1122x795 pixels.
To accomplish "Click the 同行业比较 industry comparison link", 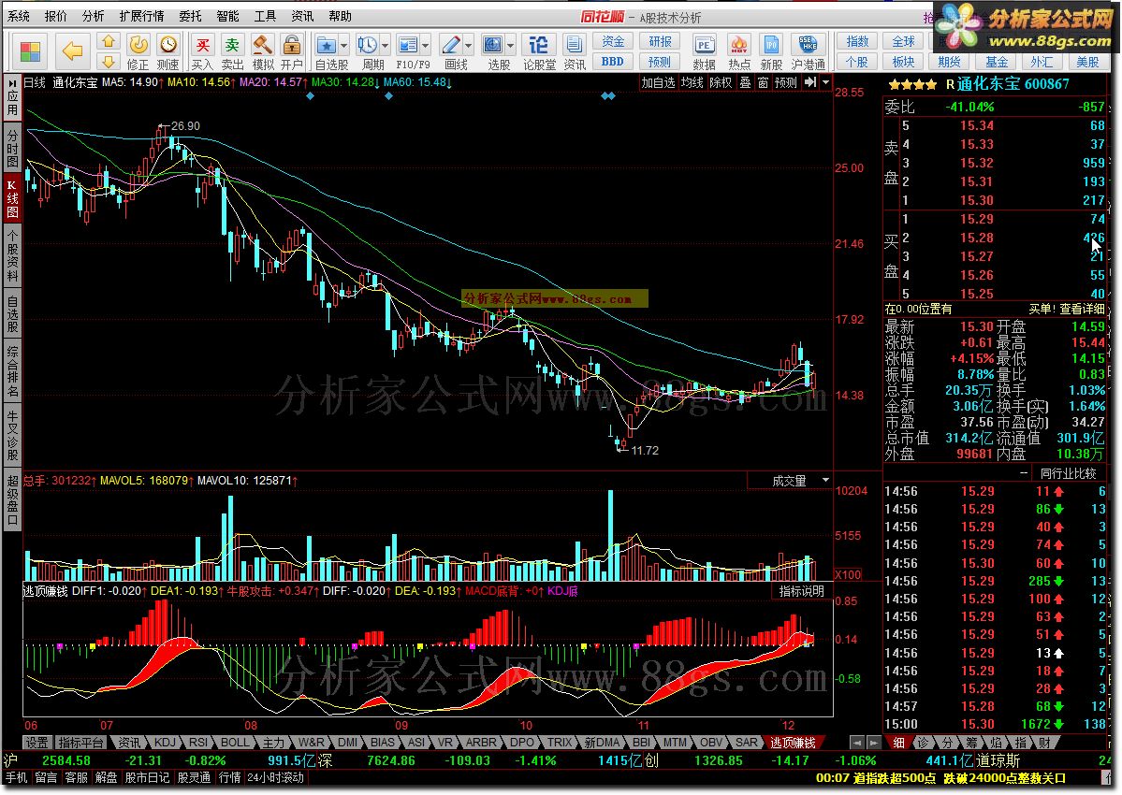I will pos(1069,473).
